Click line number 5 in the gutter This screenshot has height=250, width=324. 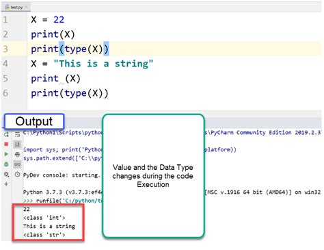click(5, 79)
